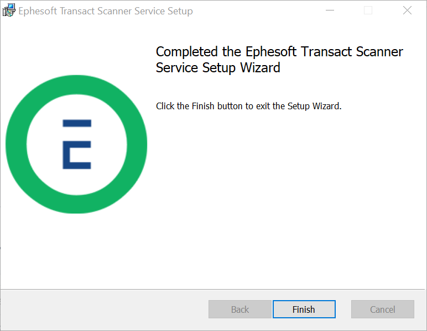This screenshot has width=427, height=331.
Task: Click the 'Service Setup Wizard' heading line
Action: 218,68
